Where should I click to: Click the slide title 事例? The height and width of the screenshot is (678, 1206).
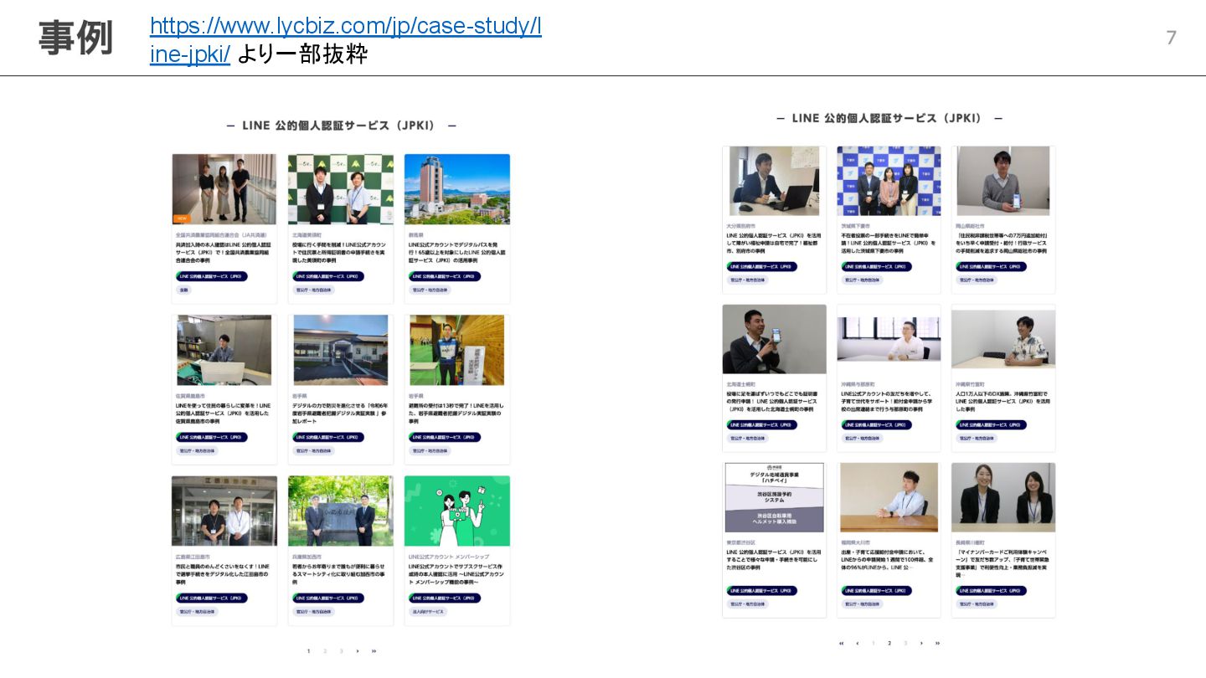[75, 37]
